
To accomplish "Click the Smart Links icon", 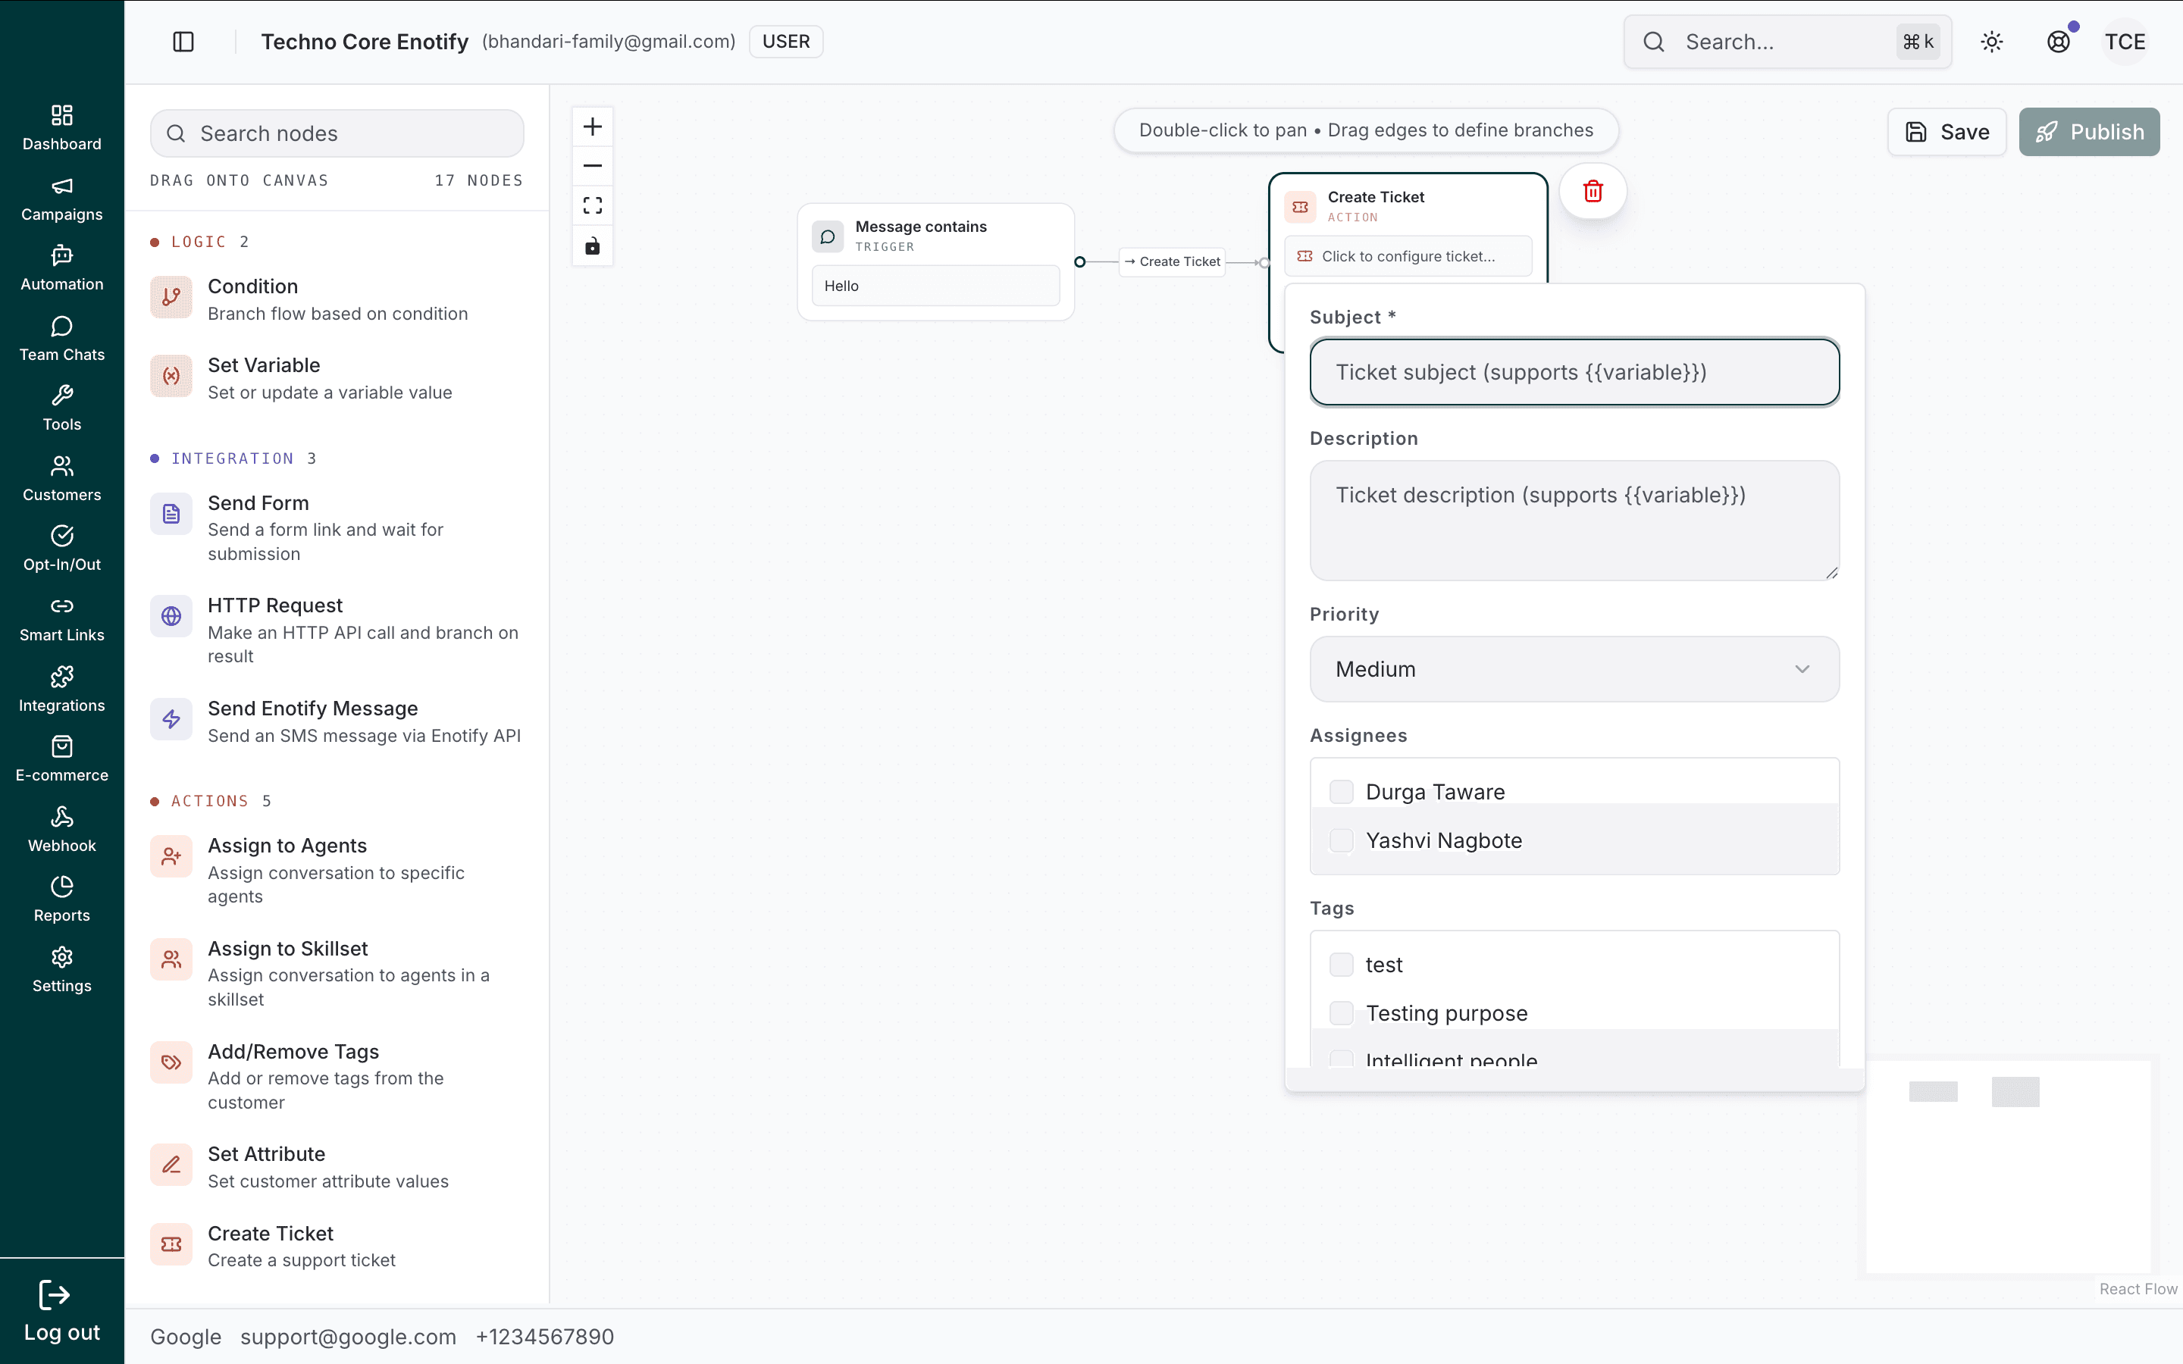I will point(62,606).
